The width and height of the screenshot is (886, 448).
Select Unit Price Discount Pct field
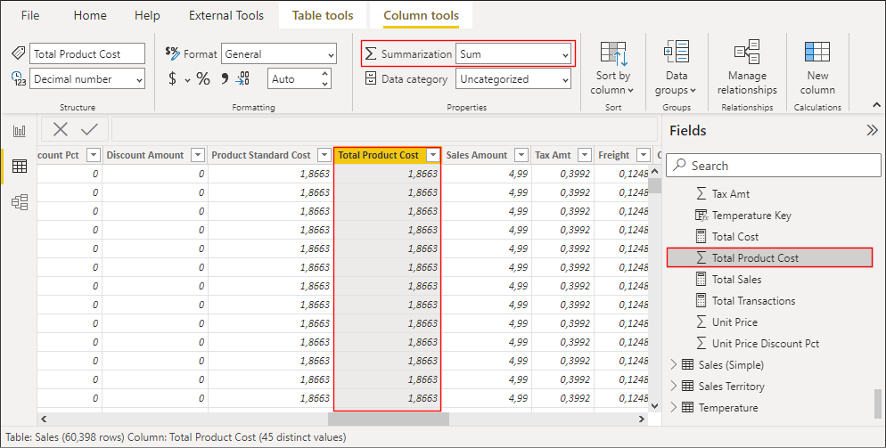tap(765, 344)
